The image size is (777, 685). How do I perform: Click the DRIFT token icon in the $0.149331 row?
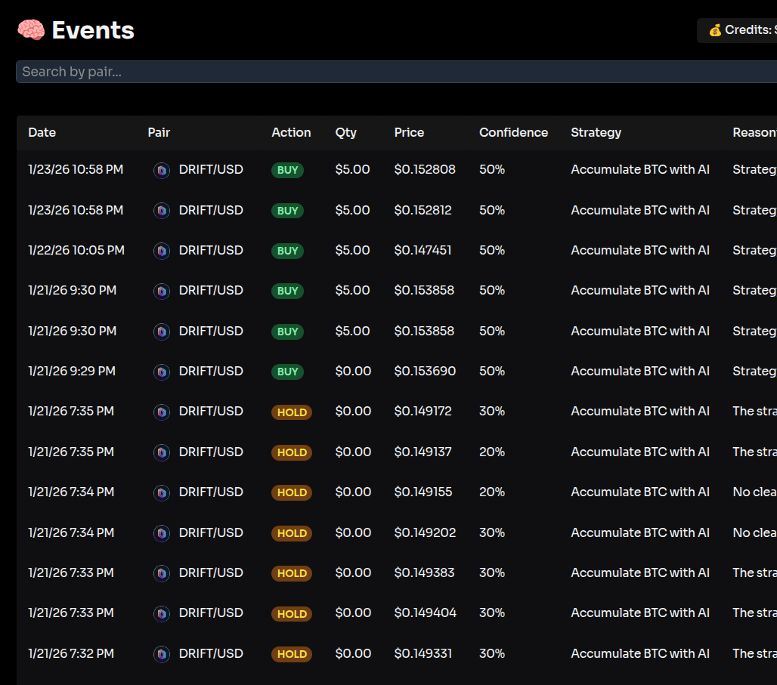162,654
